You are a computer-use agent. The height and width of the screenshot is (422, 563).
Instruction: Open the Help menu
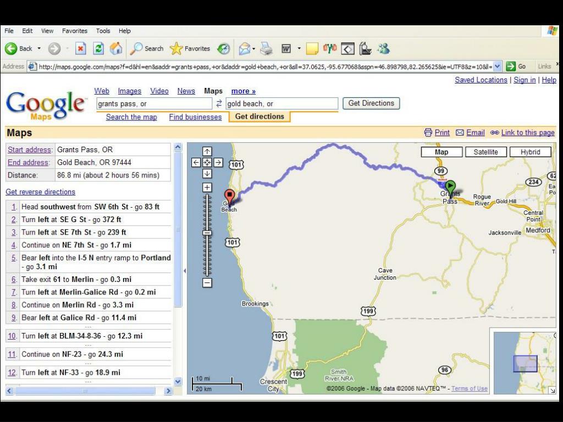(125, 31)
